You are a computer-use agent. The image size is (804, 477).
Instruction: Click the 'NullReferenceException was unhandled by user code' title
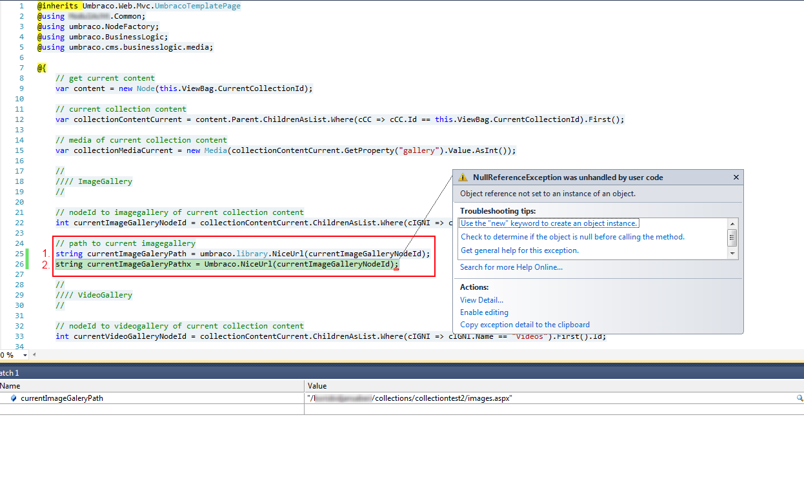[x=568, y=178]
